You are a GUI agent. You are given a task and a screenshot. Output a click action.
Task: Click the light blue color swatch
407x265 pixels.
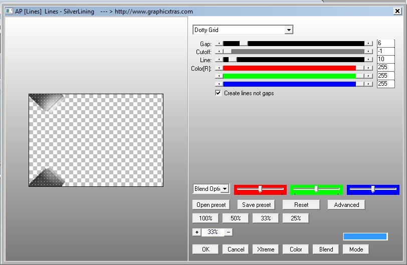click(x=365, y=236)
